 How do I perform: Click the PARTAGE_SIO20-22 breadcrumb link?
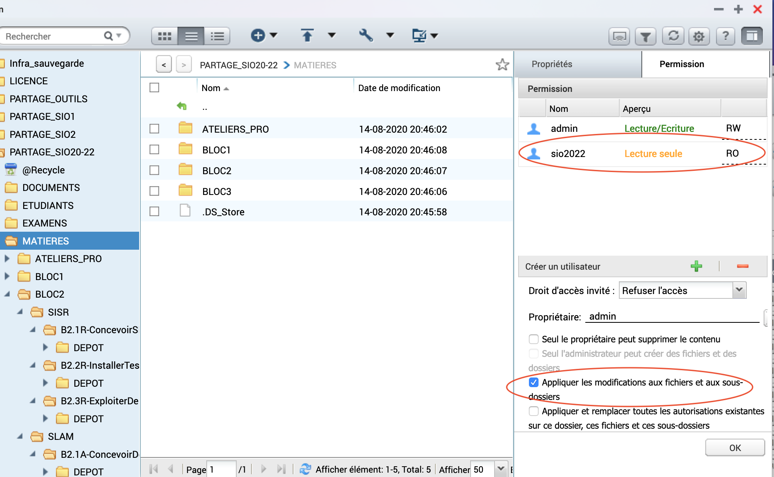[239, 65]
